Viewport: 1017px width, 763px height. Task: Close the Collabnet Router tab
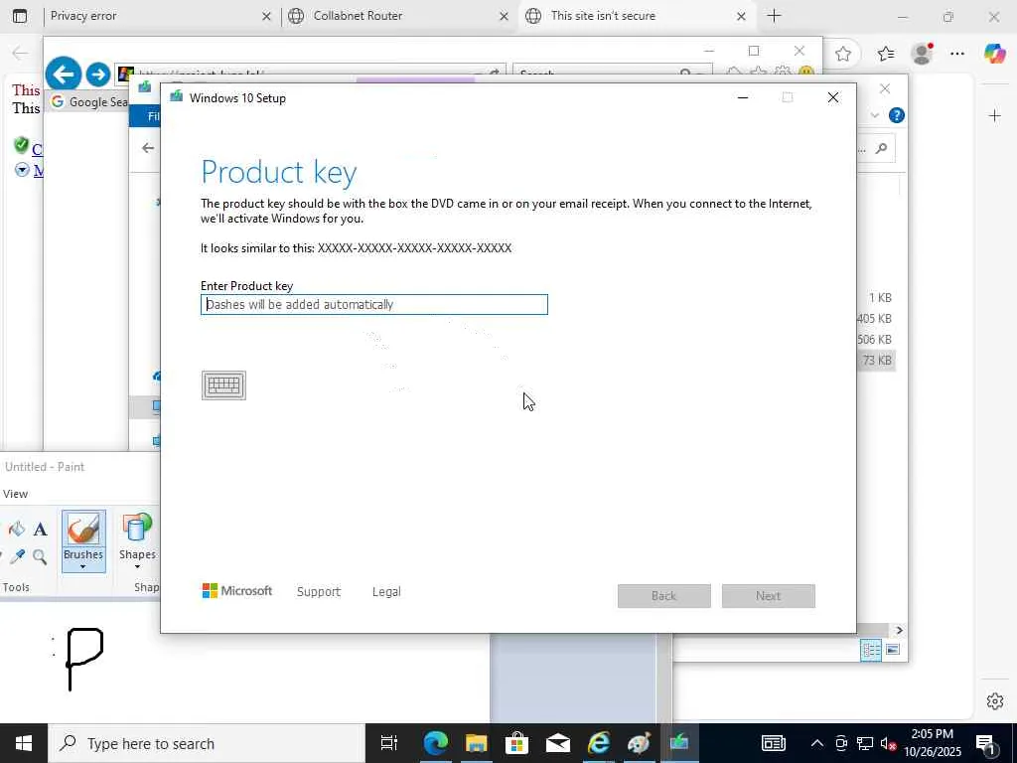(x=504, y=16)
